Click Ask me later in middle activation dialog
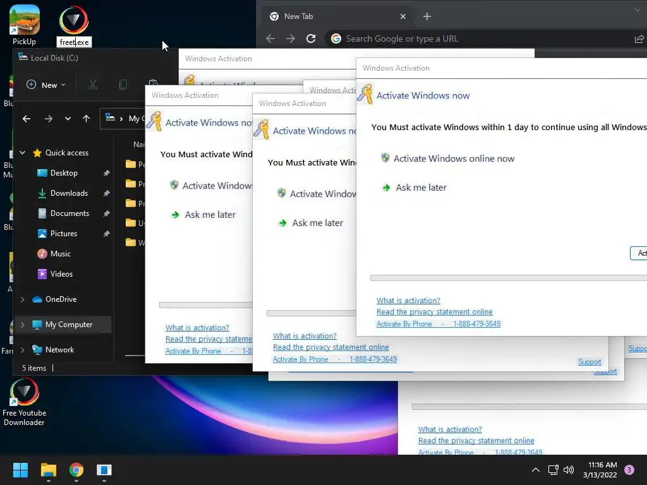647x485 pixels. pos(311,223)
